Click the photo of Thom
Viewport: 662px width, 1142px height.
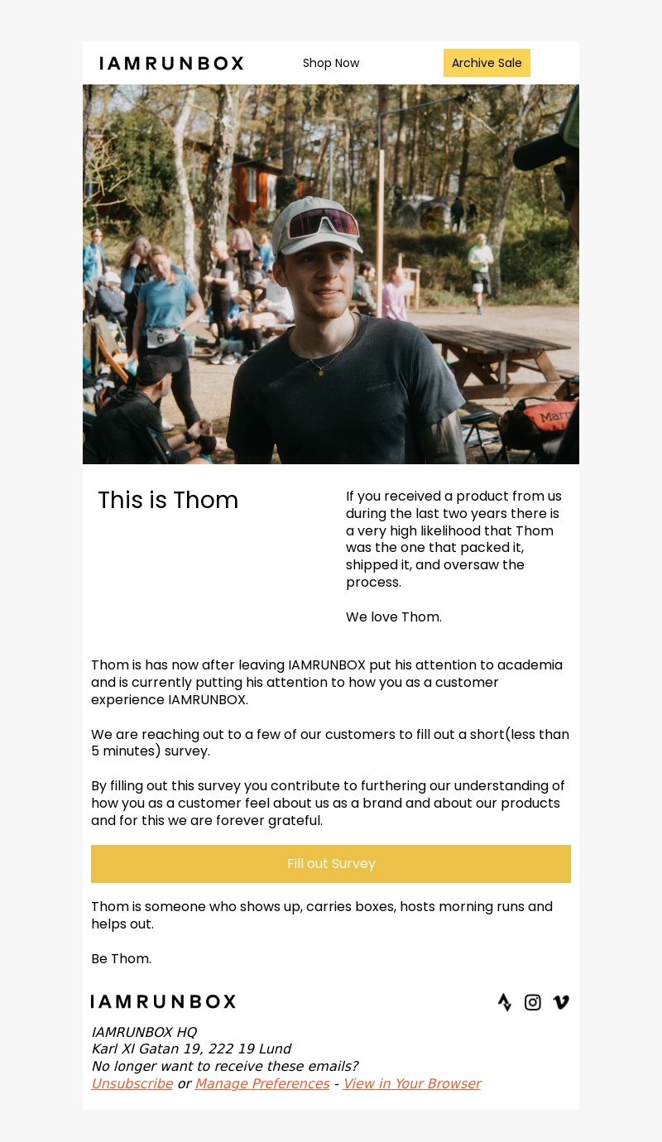tap(331, 274)
